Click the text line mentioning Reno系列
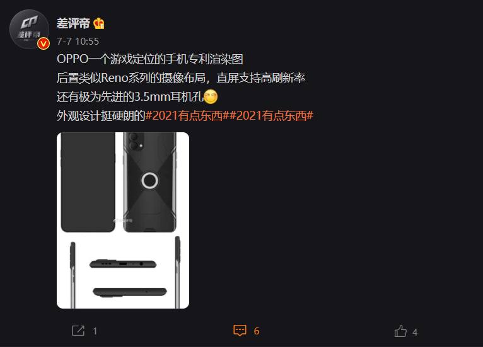The width and height of the screenshot is (483, 347). 181,78
